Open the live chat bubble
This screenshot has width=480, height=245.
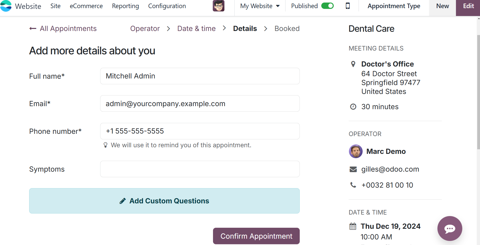(450, 228)
